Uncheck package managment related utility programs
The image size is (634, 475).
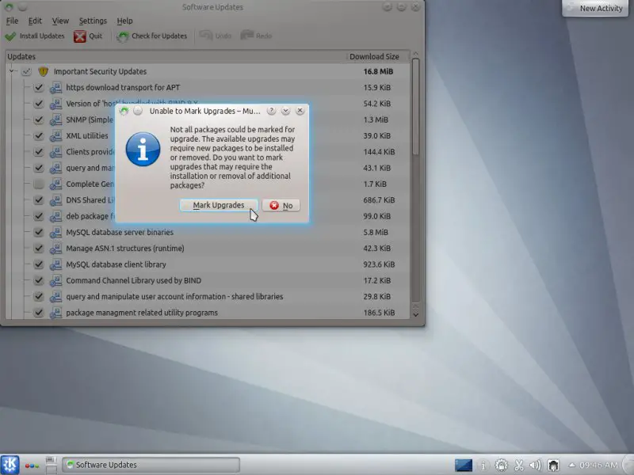tap(39, 313)
